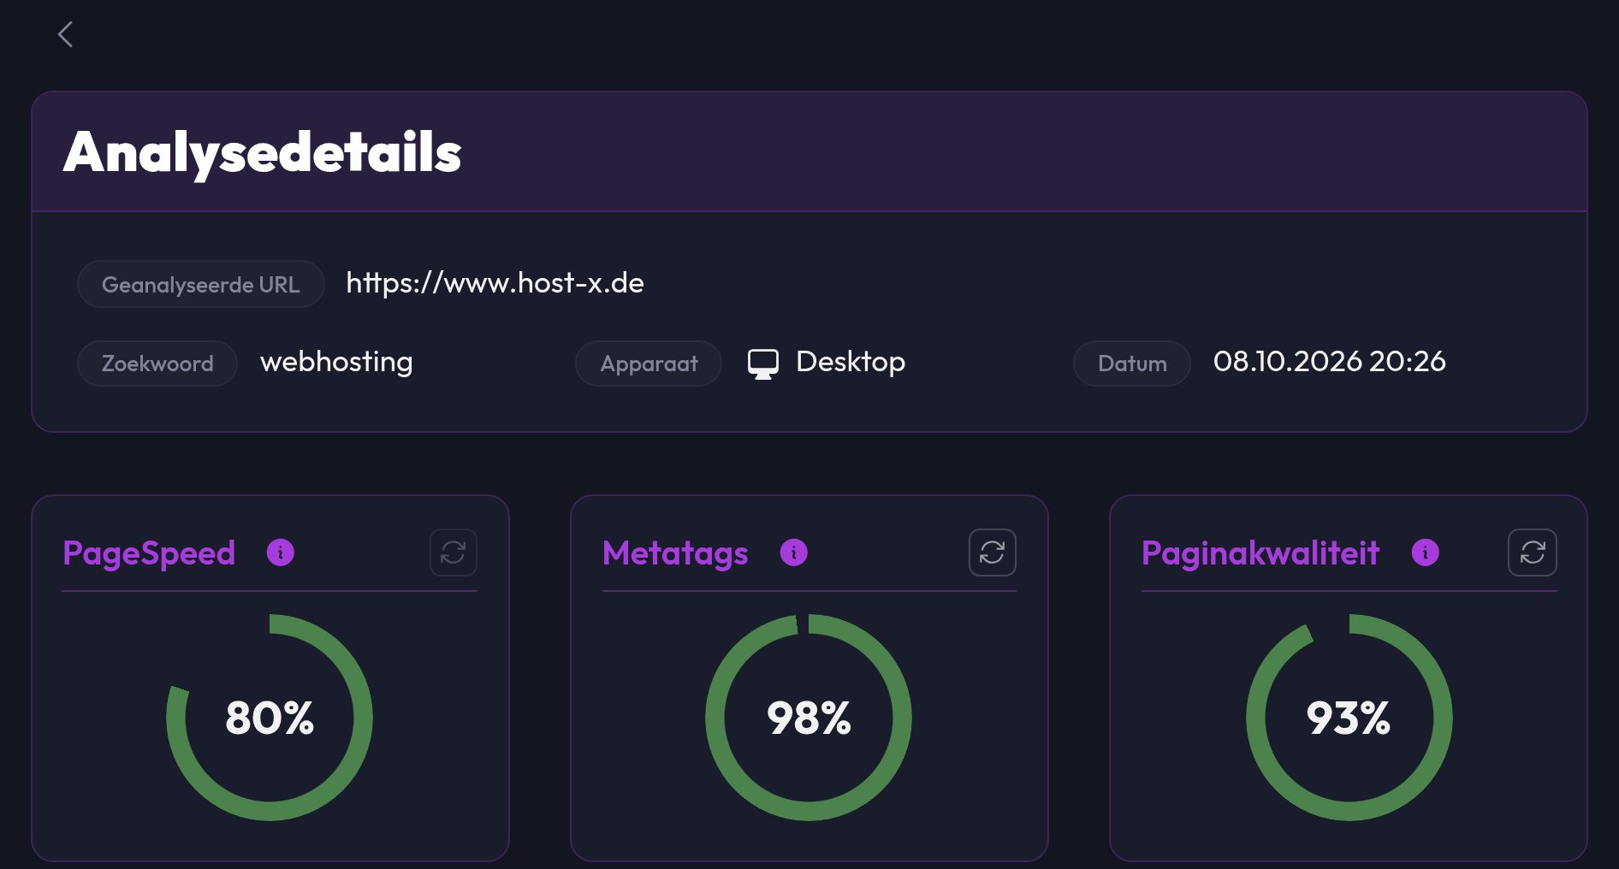The image size is (1619, 869).
Task: Click the Metatags card title
Action: point(675,553)
